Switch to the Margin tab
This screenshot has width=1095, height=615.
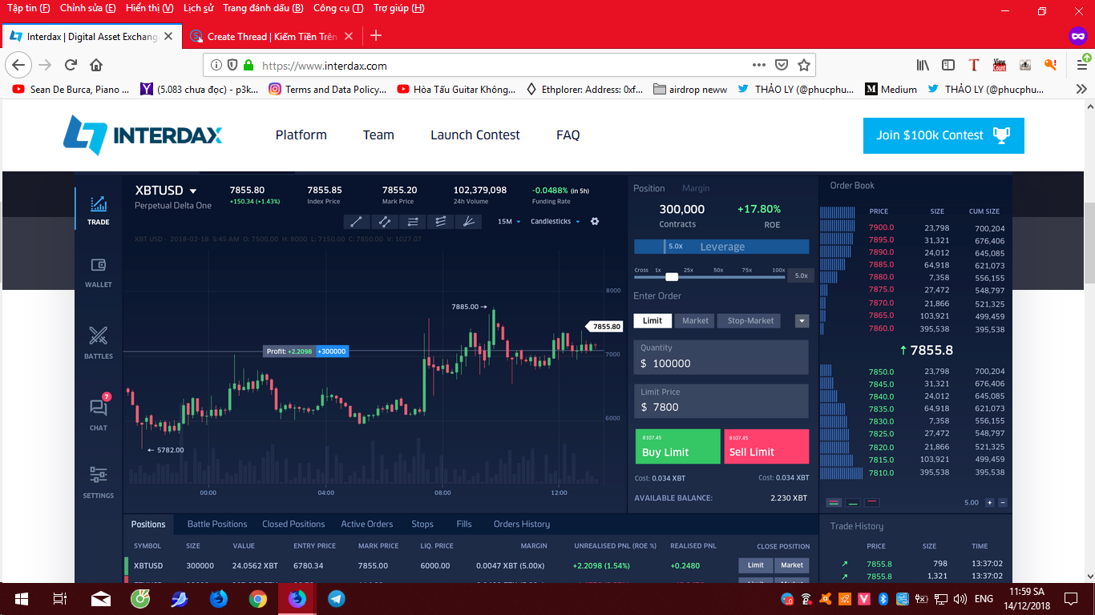click(x=696, y=189)
